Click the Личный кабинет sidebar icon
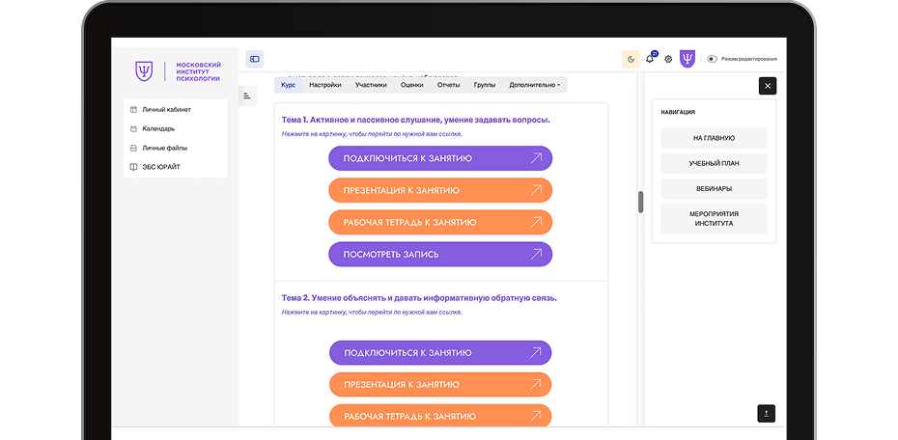898x440 pixels. 133,109
